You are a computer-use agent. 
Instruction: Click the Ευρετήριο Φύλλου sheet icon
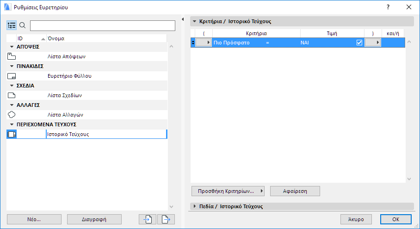[12, 76]
